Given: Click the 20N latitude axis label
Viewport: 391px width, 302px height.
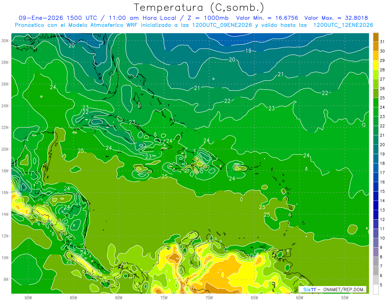Looking at the screenshot, I should tap(5, 149).
